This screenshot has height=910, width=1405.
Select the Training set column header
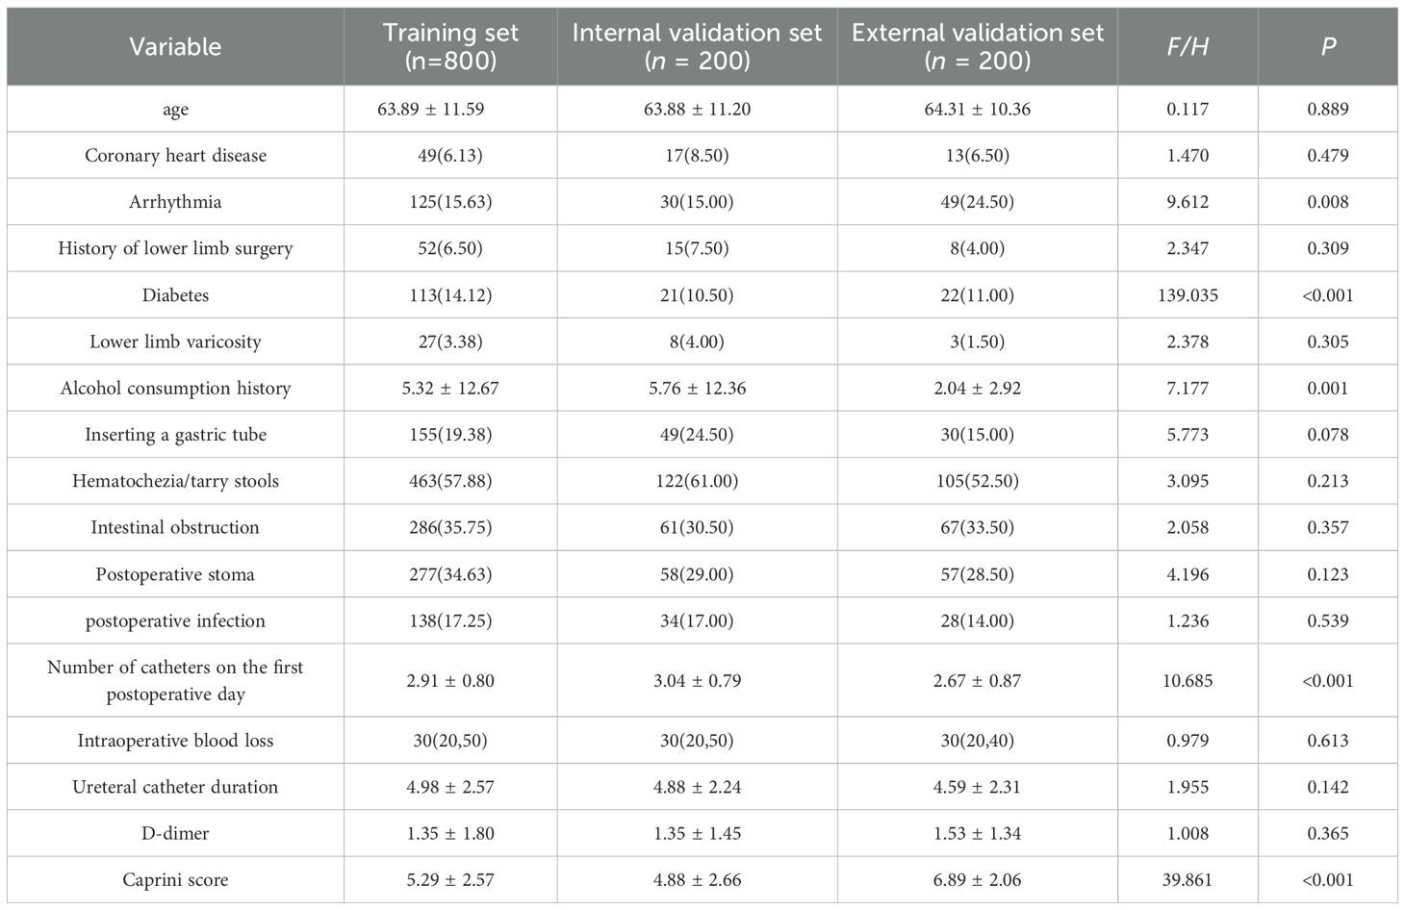click(x=449, y=46)
